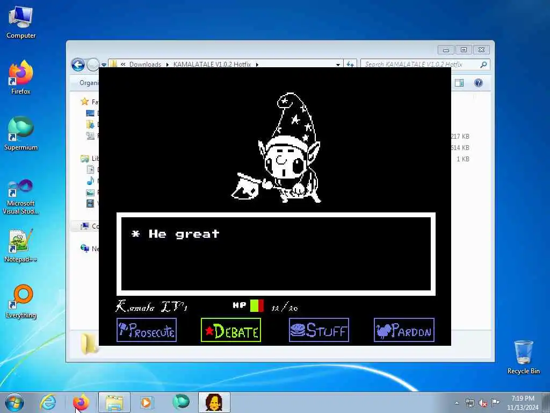Choose the Debate battle option

tap(231, 330)
